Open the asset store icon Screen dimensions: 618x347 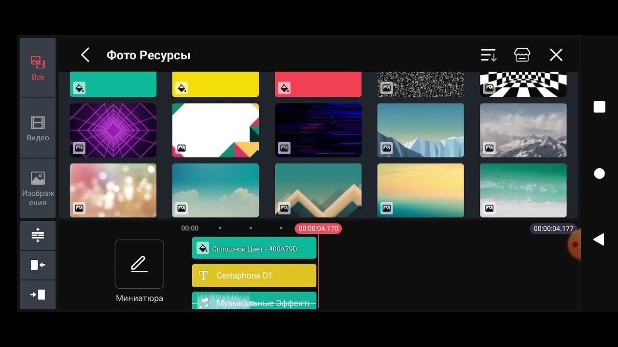pos(522,55)
